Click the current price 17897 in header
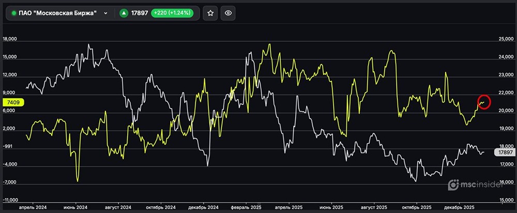Image resolution: width=517 pixels, height=213 pixels. 141,13
